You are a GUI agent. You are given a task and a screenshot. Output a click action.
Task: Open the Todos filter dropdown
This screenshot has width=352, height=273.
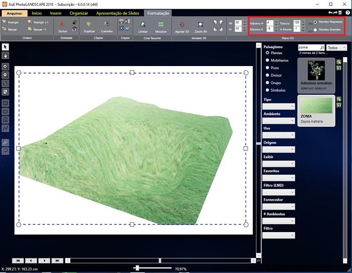[x=337, y=47]
